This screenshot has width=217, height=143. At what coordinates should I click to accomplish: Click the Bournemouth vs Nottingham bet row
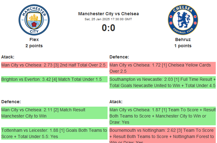click(162, 135)
